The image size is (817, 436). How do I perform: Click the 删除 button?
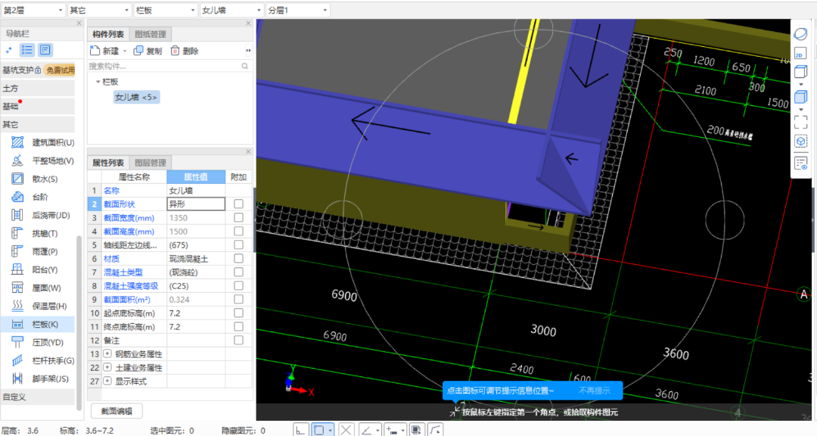click(x=185, y=51)
